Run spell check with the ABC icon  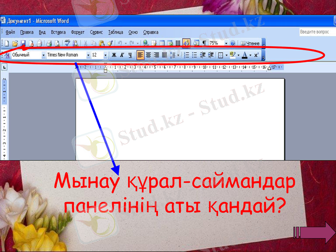click(67, 43)
